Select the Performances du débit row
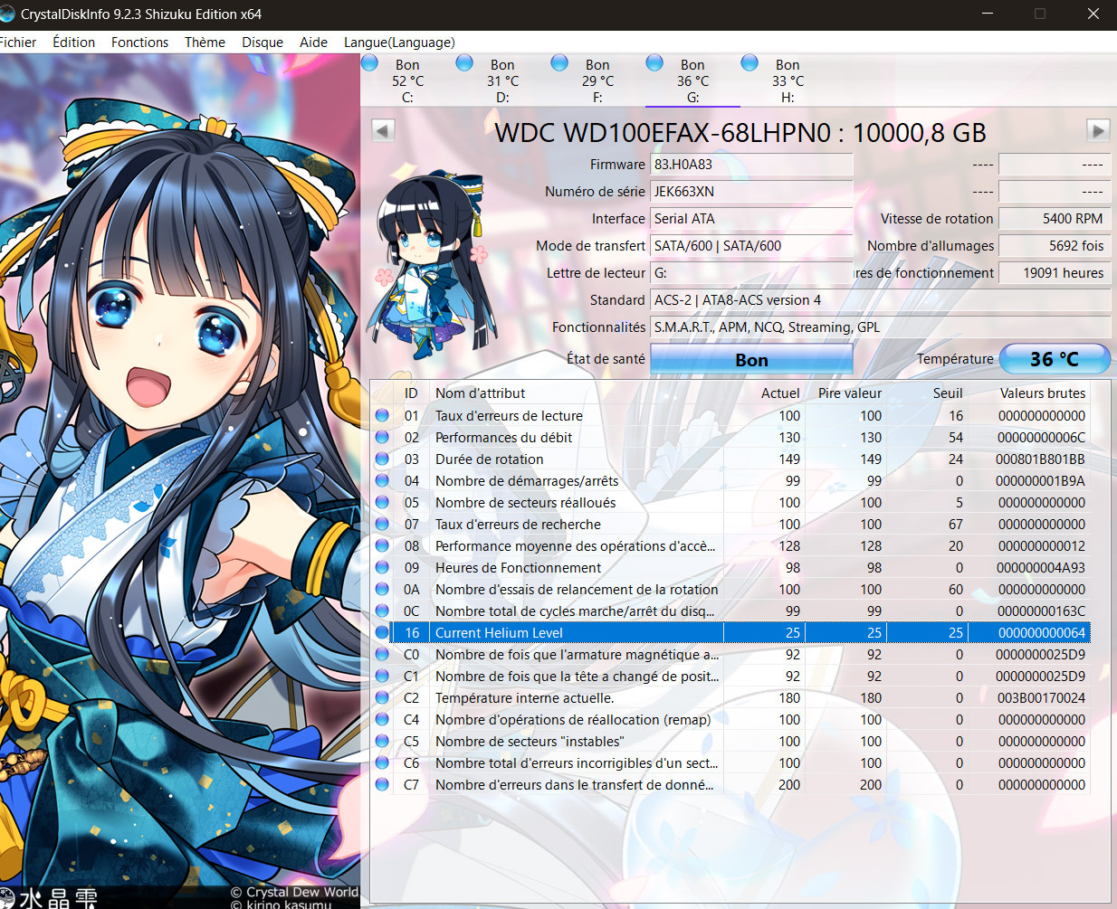Image resolution: width=1117 pixels, height=909 pixels. coord(730,437)
